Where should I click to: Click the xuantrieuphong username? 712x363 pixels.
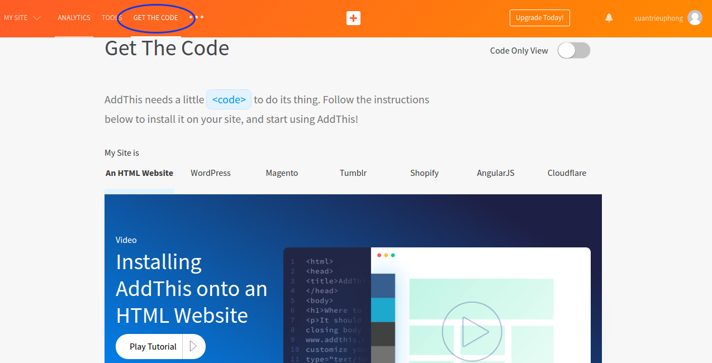[x=658, y=18]
